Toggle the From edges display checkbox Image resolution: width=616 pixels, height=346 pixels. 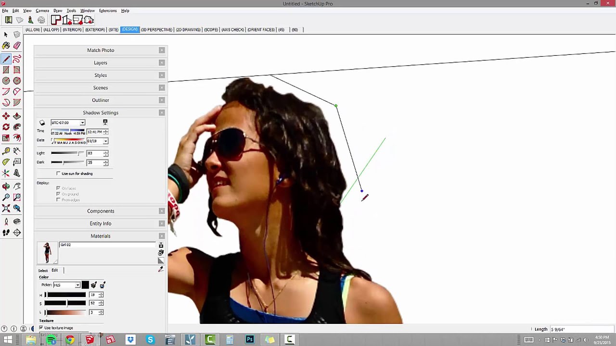click(x=58, y=200)
